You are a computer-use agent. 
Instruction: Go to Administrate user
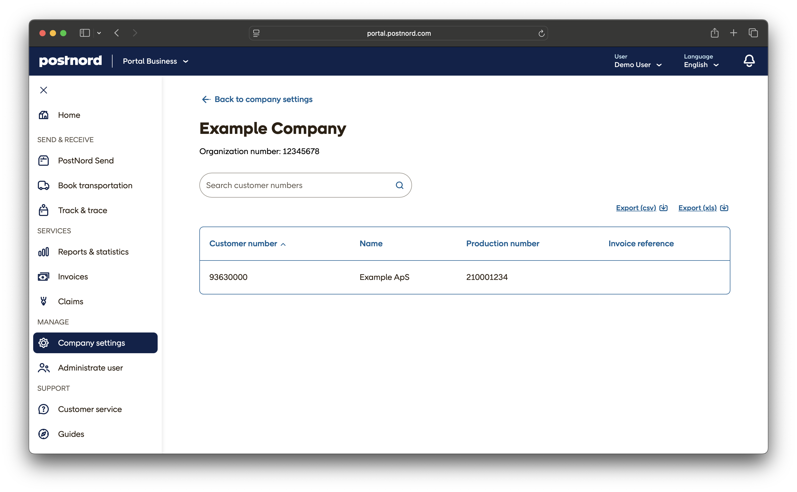[x=90, y=368]
